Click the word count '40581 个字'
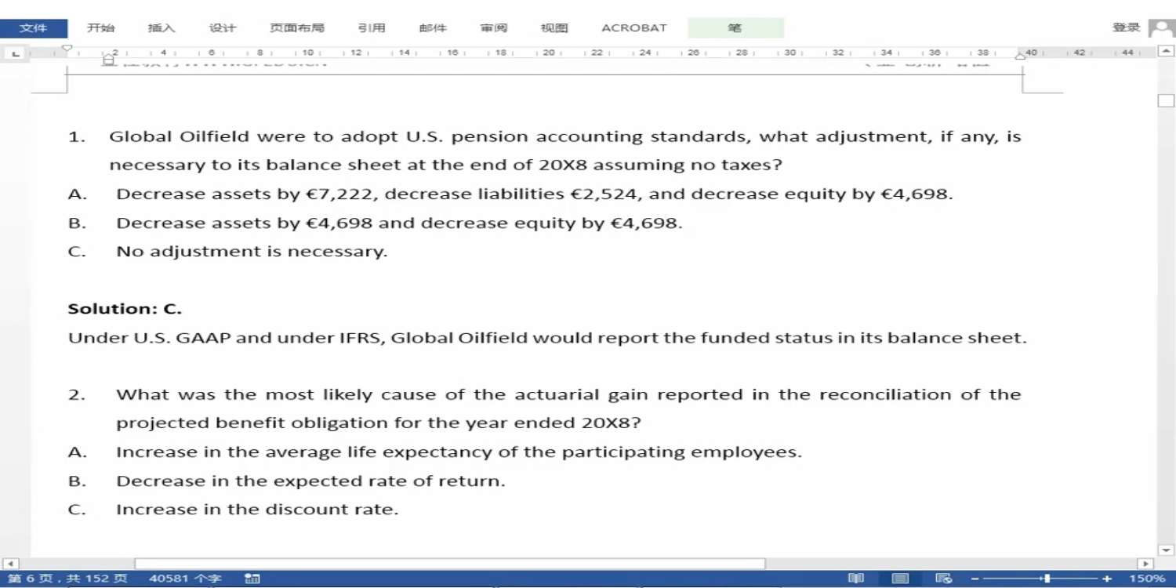Screen dimensions: 1176x588 click(x=185, y=579)
